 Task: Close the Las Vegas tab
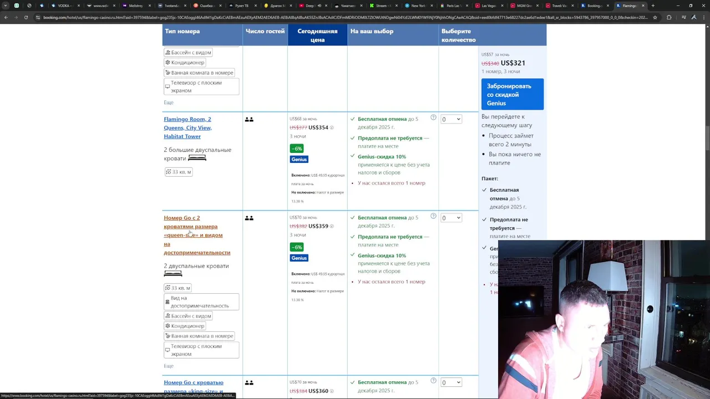pos(501,6)
